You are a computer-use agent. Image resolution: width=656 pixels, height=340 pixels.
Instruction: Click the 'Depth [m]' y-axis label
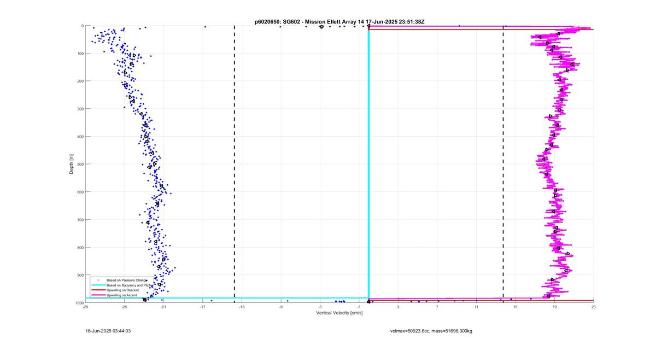pyautogui.click(x=72, y=164)
